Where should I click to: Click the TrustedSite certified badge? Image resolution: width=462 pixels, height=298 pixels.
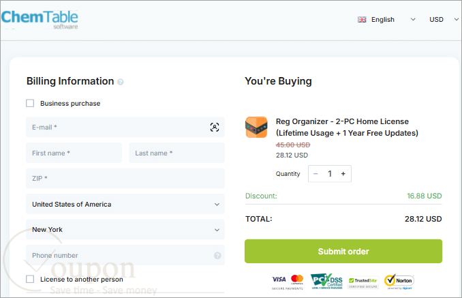pyautogui.click(x=363, y=282)
